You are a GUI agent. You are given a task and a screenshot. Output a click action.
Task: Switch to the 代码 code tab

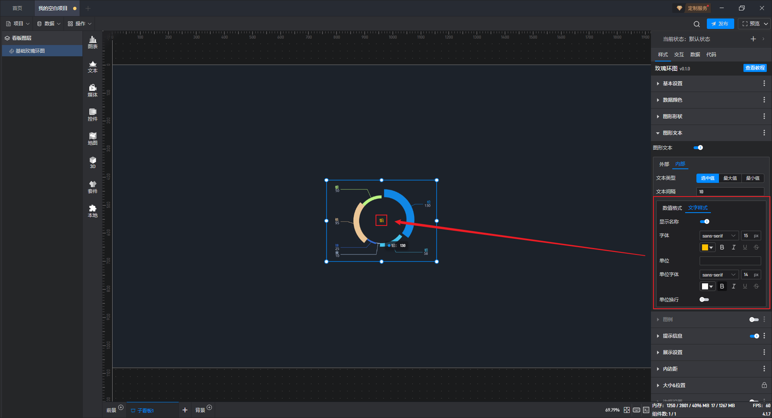pyautogui.click(x=711, y=54)
